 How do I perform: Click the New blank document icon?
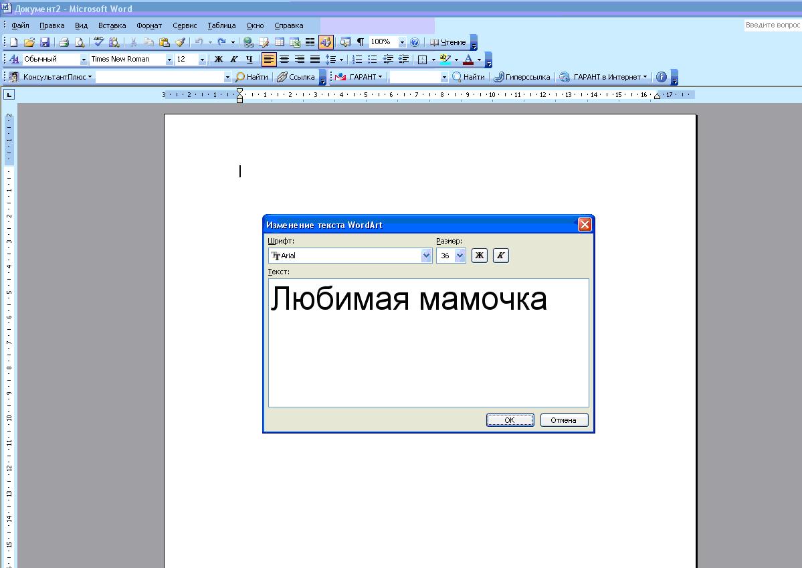[14, 42]
